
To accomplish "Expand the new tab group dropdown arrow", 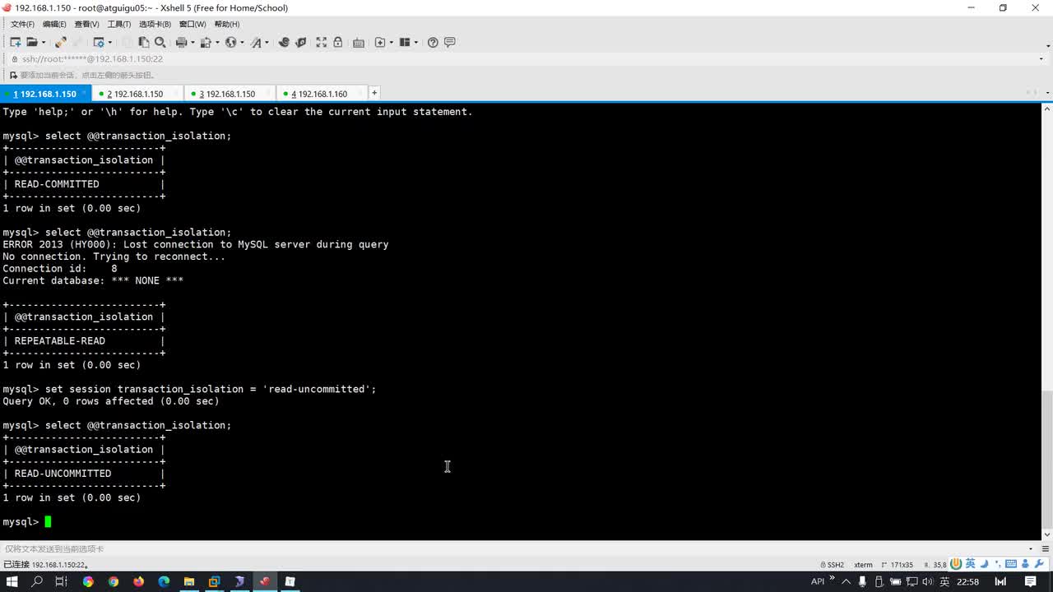I will click(x=392, y=43).
